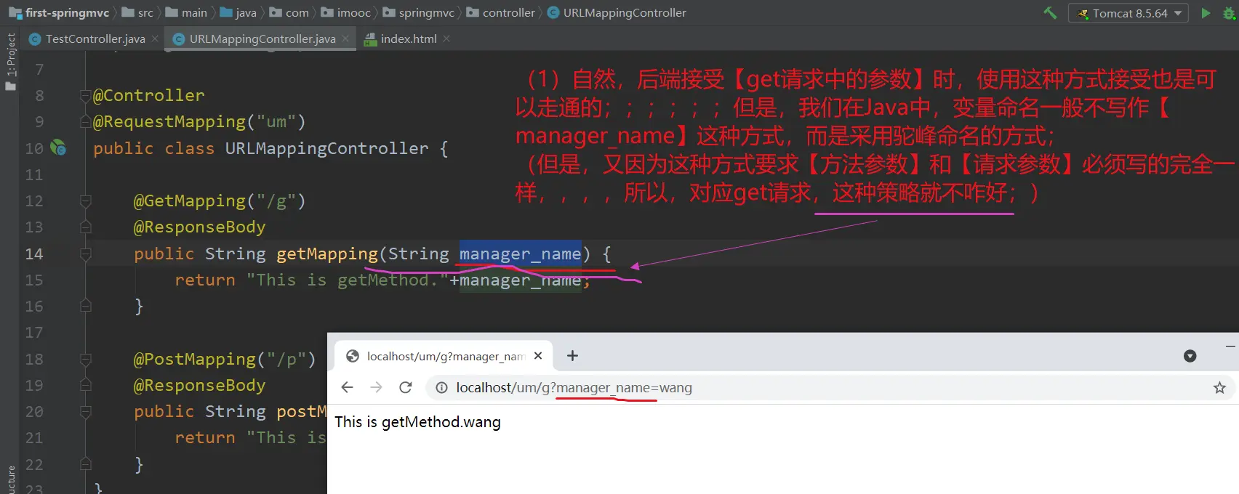Click the getMapping method name

click(327, 254)
